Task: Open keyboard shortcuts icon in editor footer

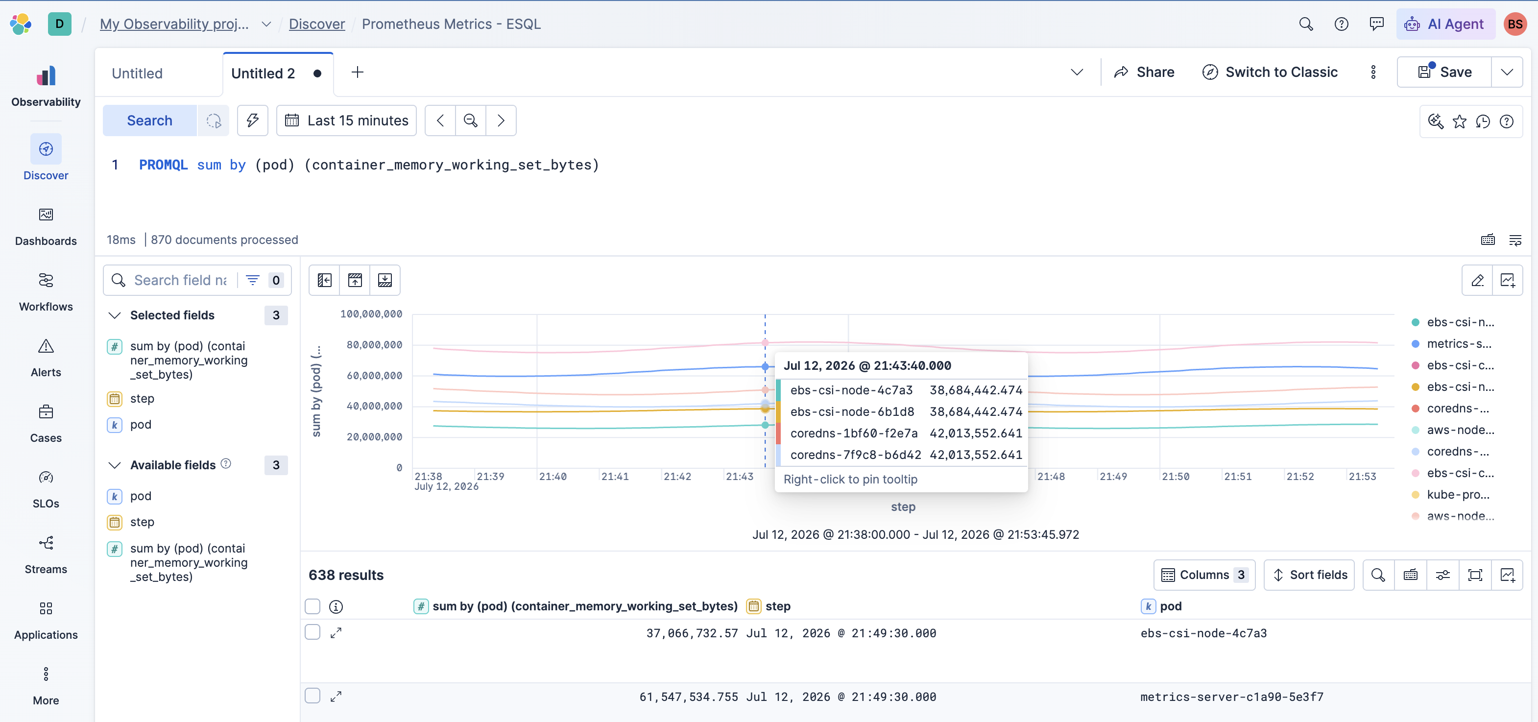Action: (x=1488, y=240)
